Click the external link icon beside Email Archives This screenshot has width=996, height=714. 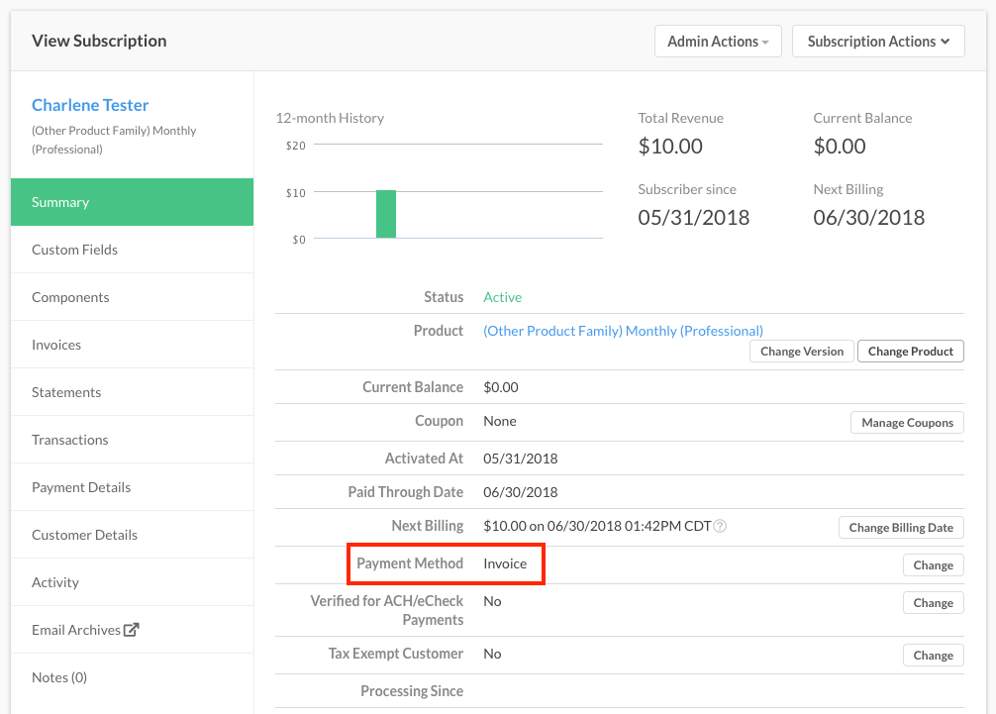click(x=132, y=630)
